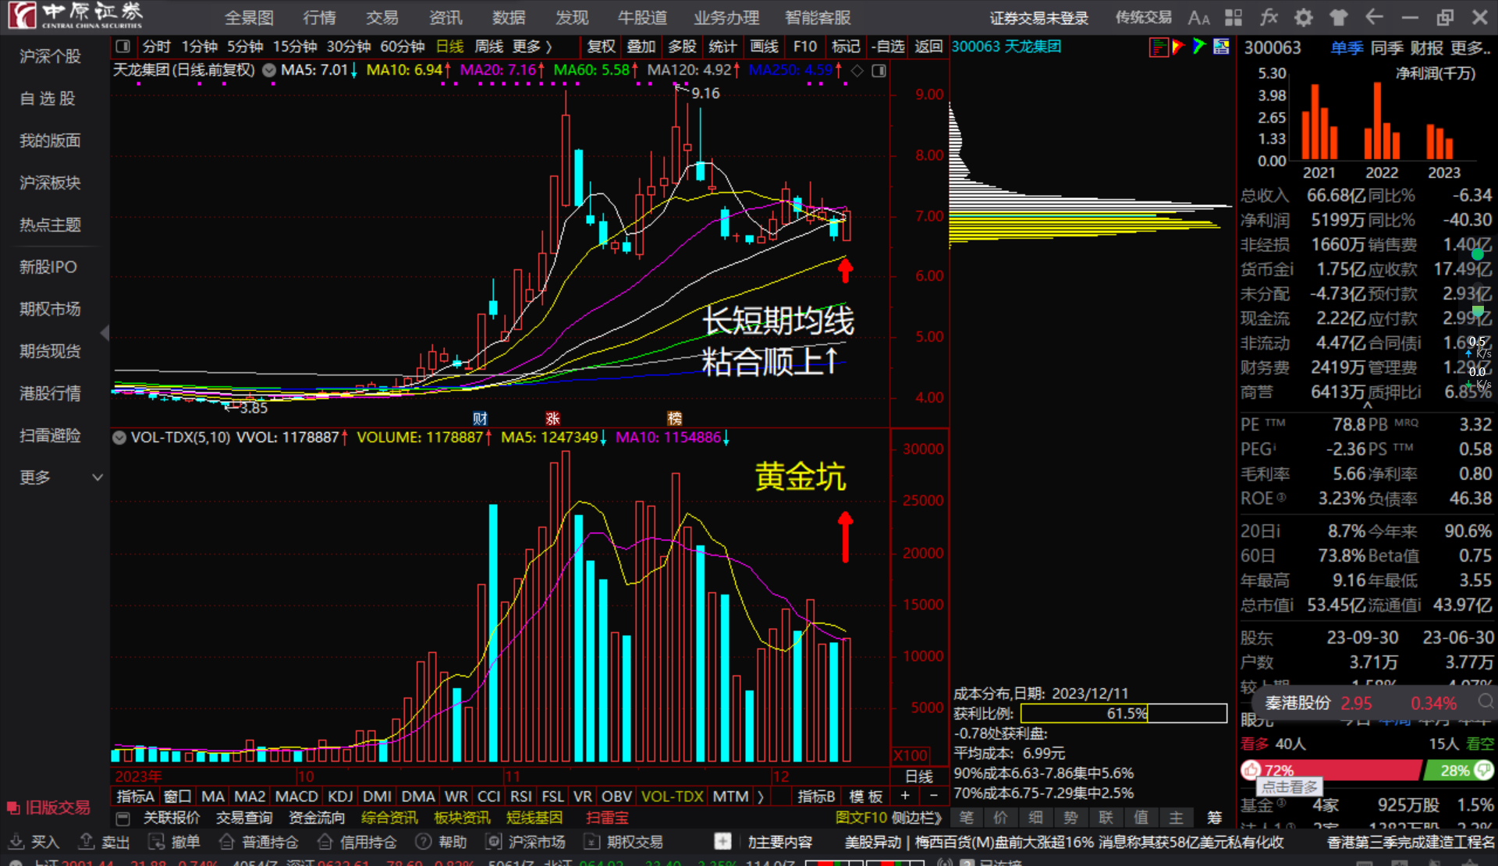The width and height of the screenshot is (1498, 866).
Task: Open the 行情 menu
Action: 319,17
